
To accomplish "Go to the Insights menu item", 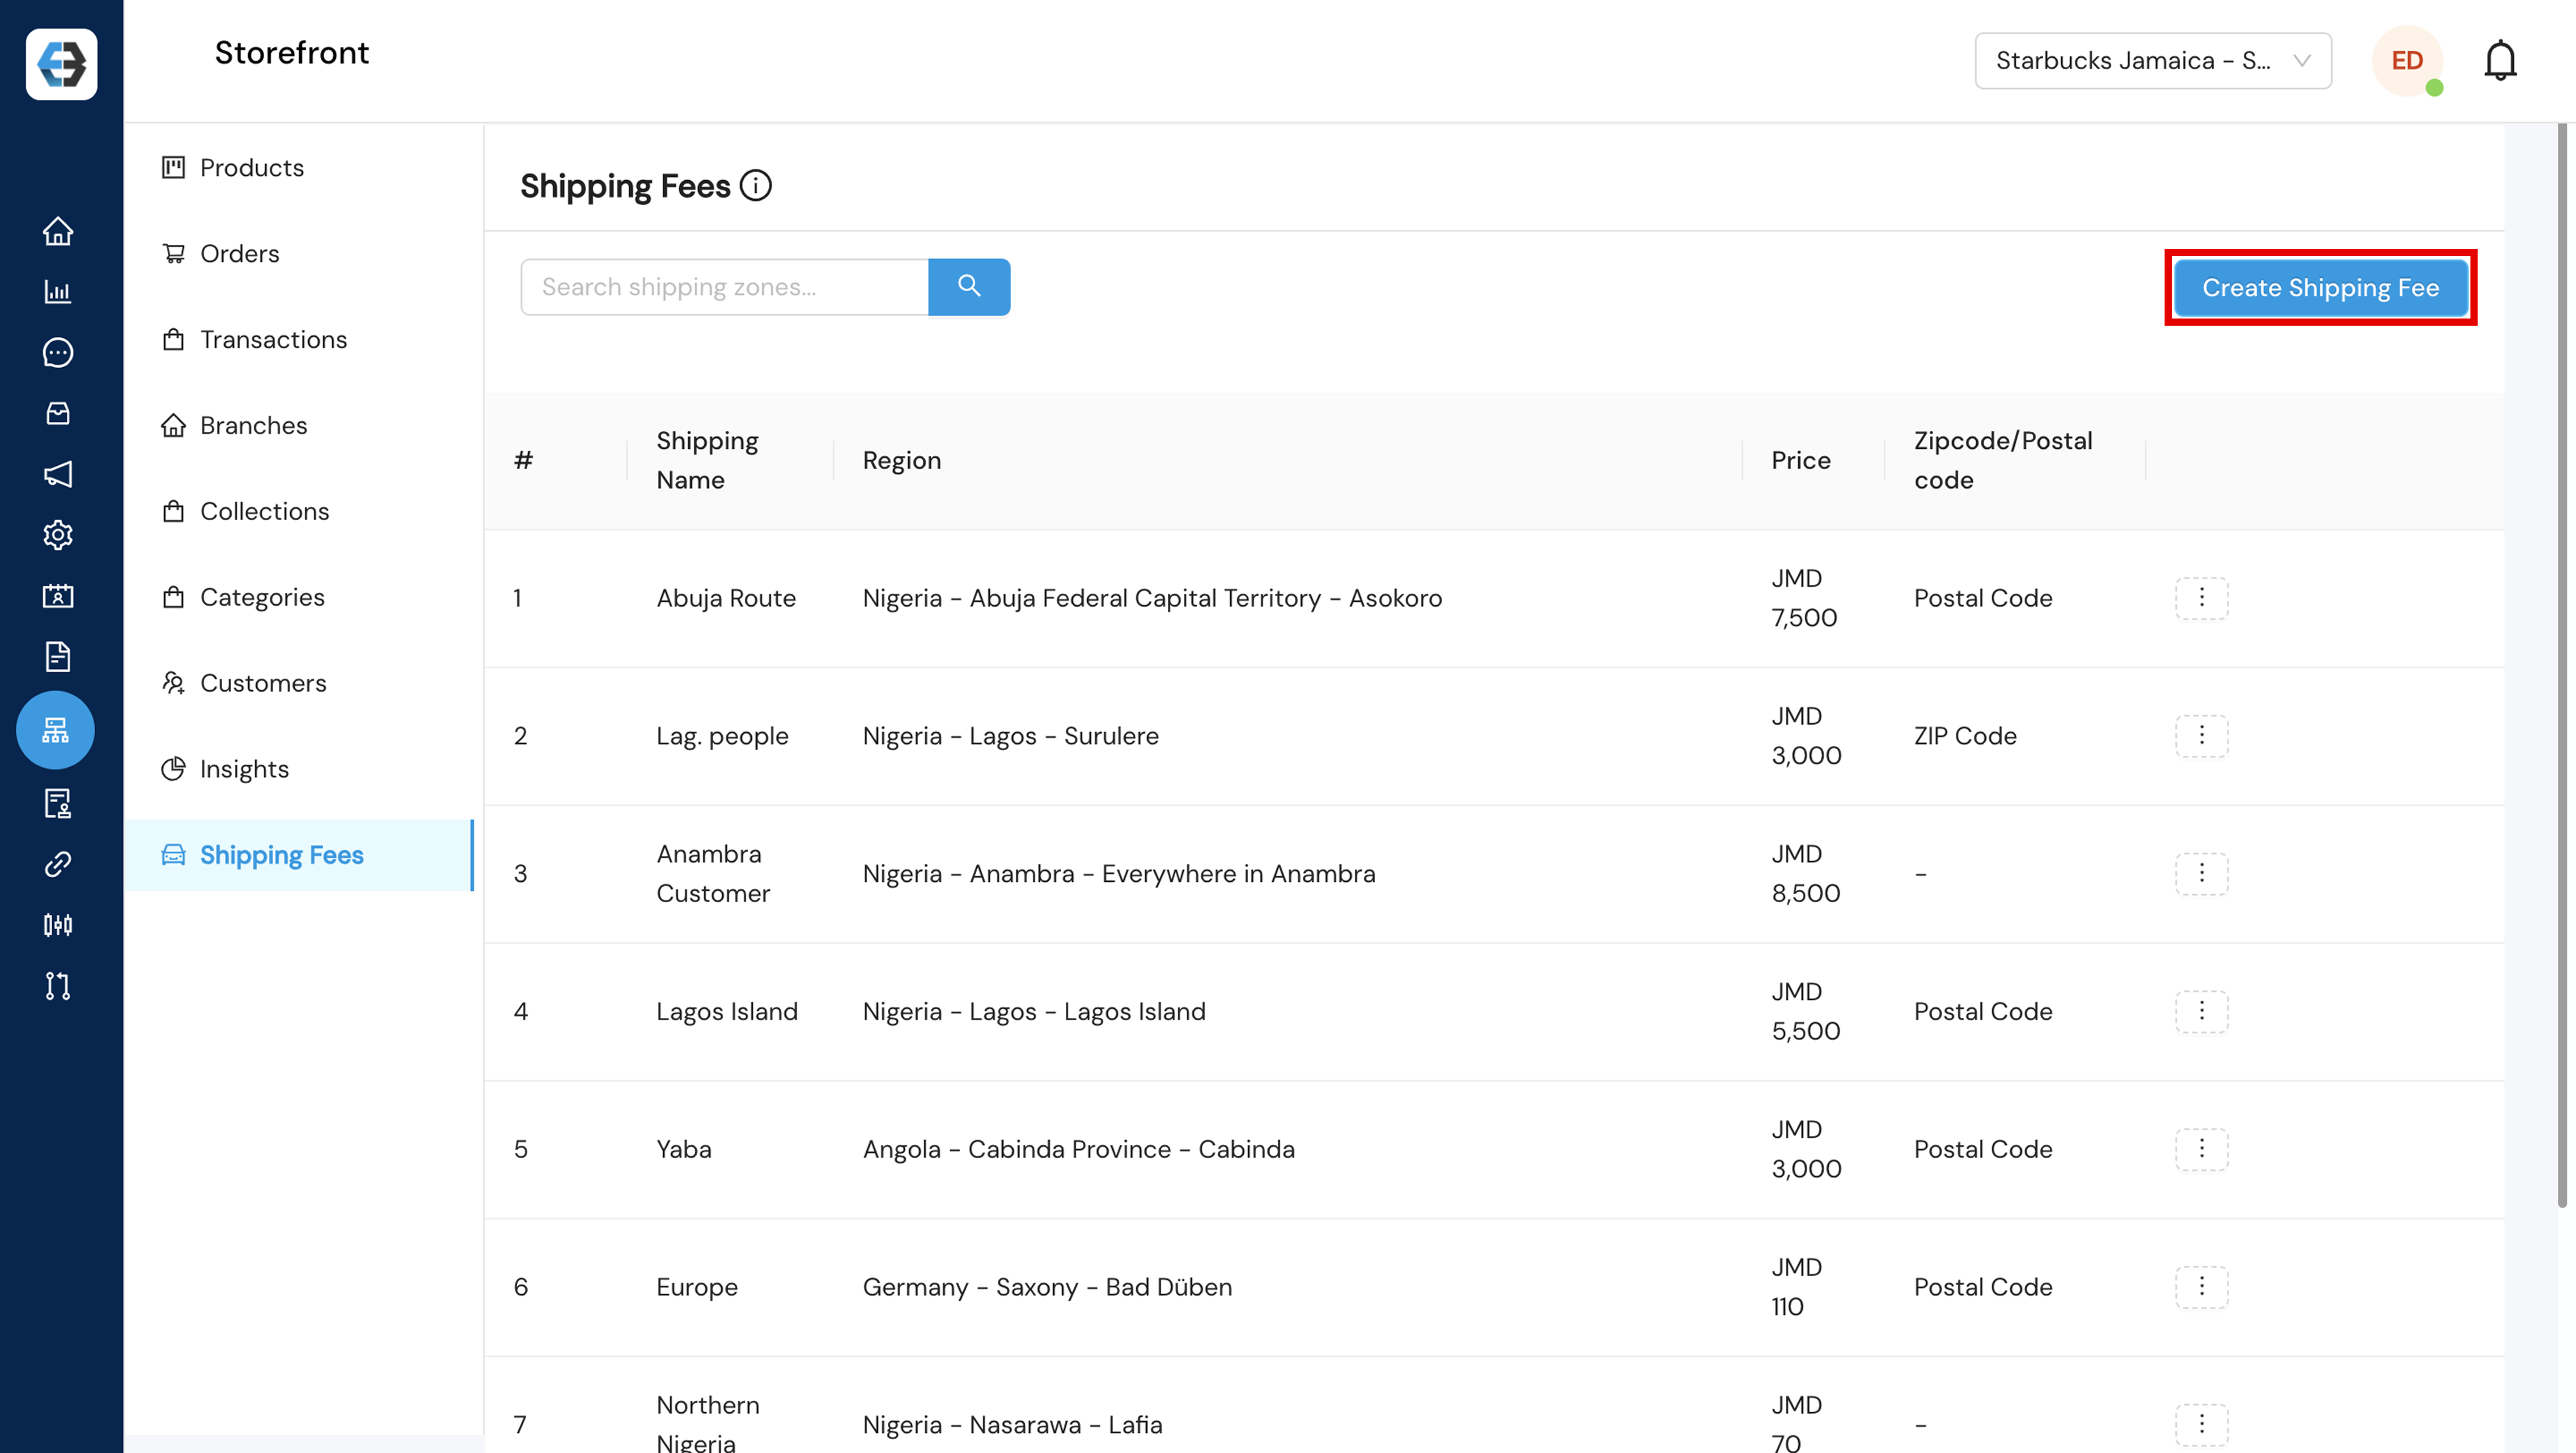I will [299, 770].
